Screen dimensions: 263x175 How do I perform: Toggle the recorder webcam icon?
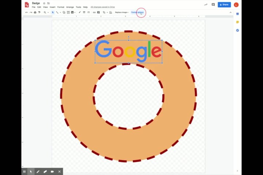pyautogui.click(x=52, y=171)
